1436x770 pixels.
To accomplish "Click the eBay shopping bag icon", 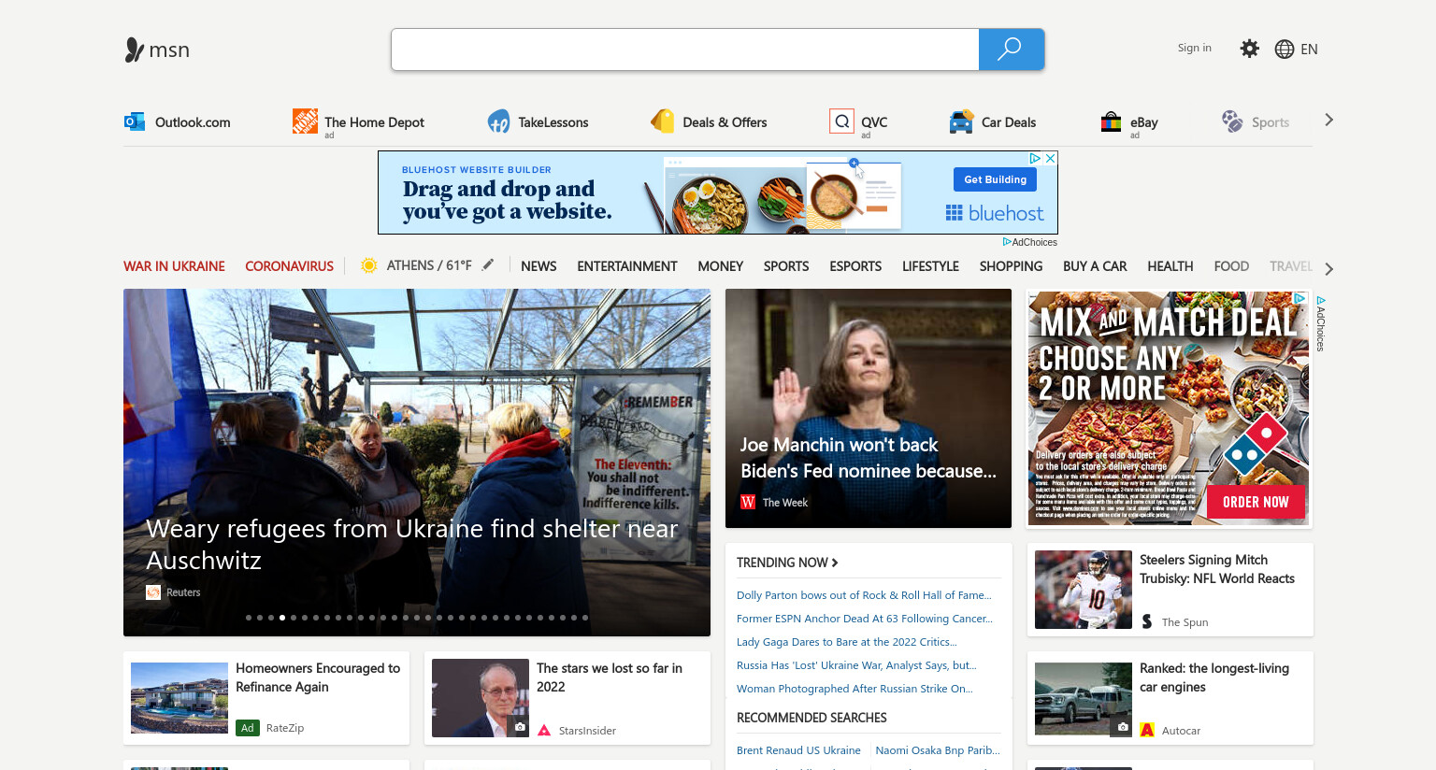I will (1111, 121).
